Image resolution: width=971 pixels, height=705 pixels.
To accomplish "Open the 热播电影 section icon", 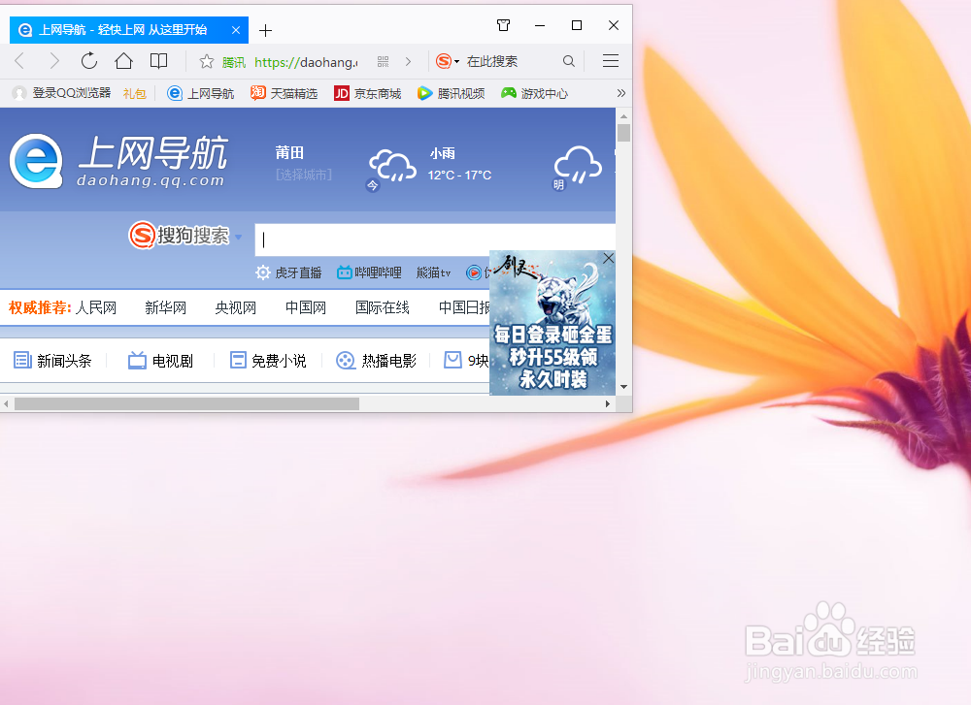I will click(346, 360).
